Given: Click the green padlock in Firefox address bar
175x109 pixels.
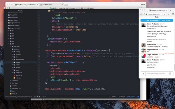Looking at the screenshot, I should point(146,14).
